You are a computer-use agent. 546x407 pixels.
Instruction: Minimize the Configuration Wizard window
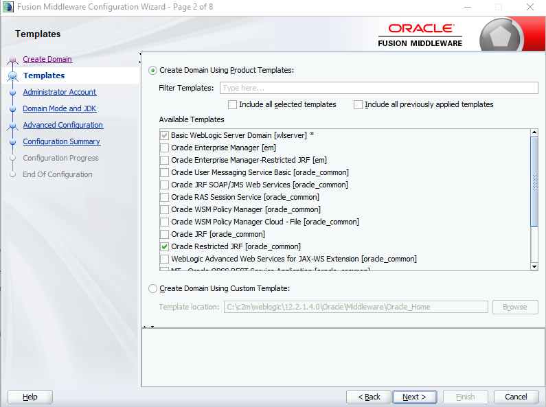[468, 7]
